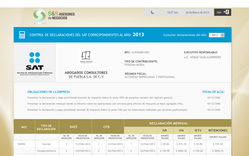Click the FECHA DE ALTA heading

(x=213, y=92)
